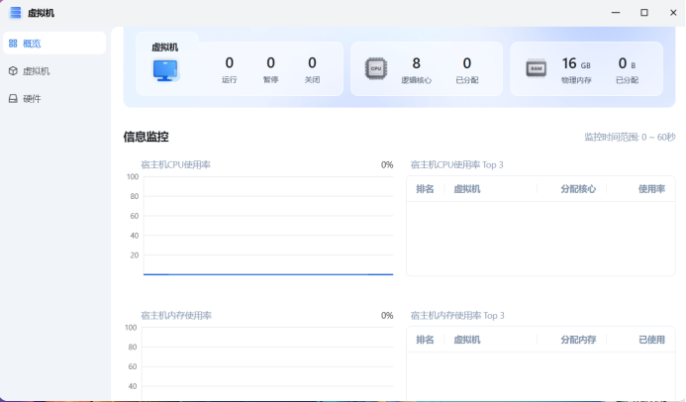Click 分配核心 column header
The height and width of the screenshot is (402, 686).
pyautogui.click(x=578, y=189)
